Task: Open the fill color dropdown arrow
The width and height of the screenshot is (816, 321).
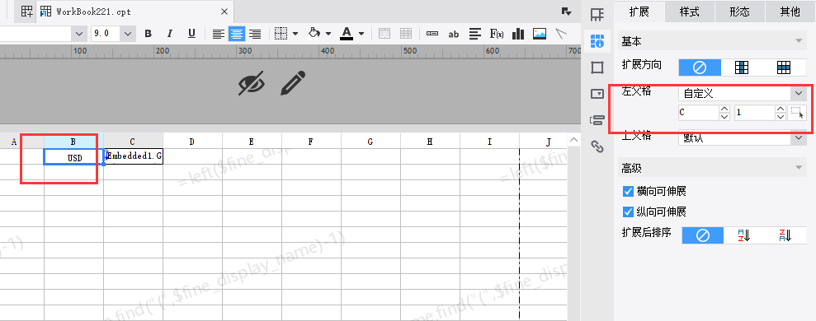Action: tap(328, 35)
